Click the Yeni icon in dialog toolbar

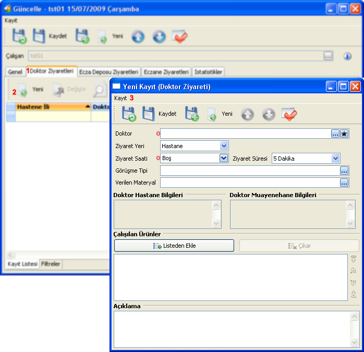tap(212, 114)
